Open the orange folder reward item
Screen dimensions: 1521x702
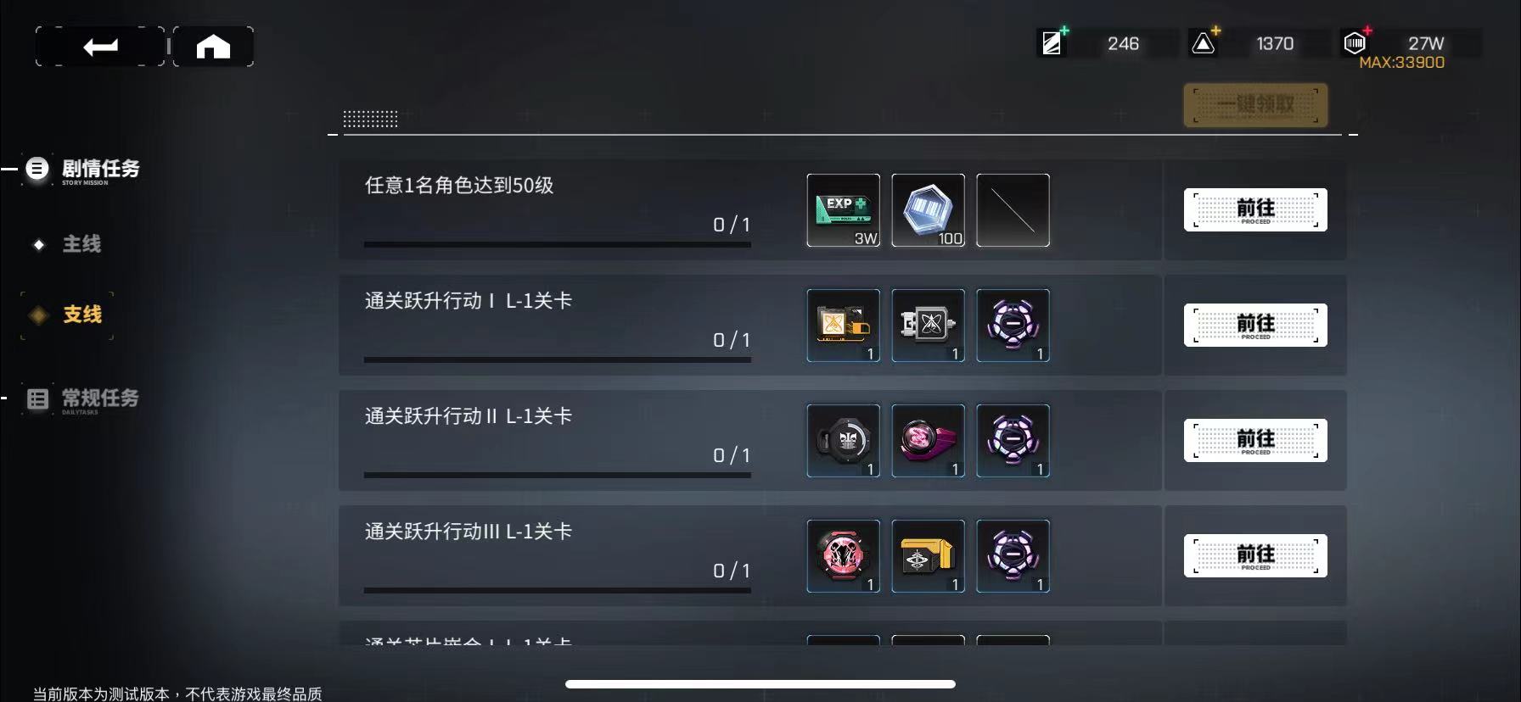(x=843, y=326)
